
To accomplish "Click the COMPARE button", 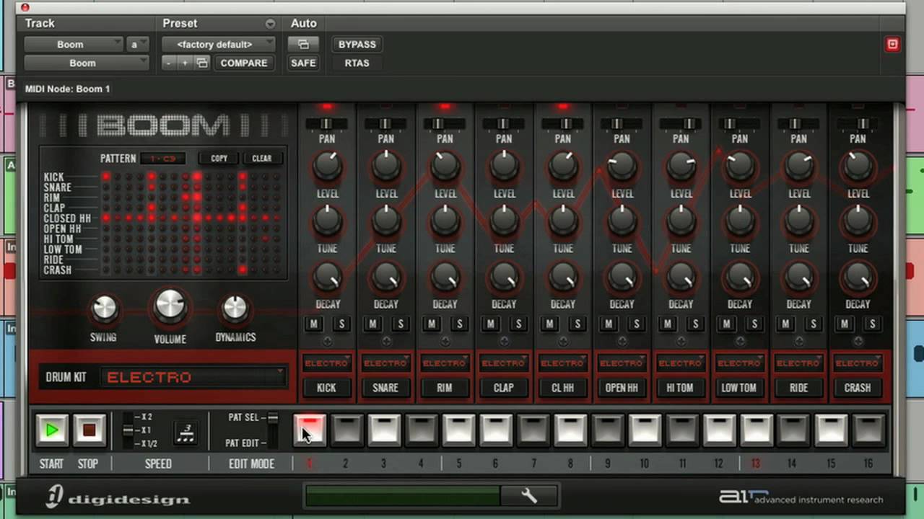I will [244, 63].
